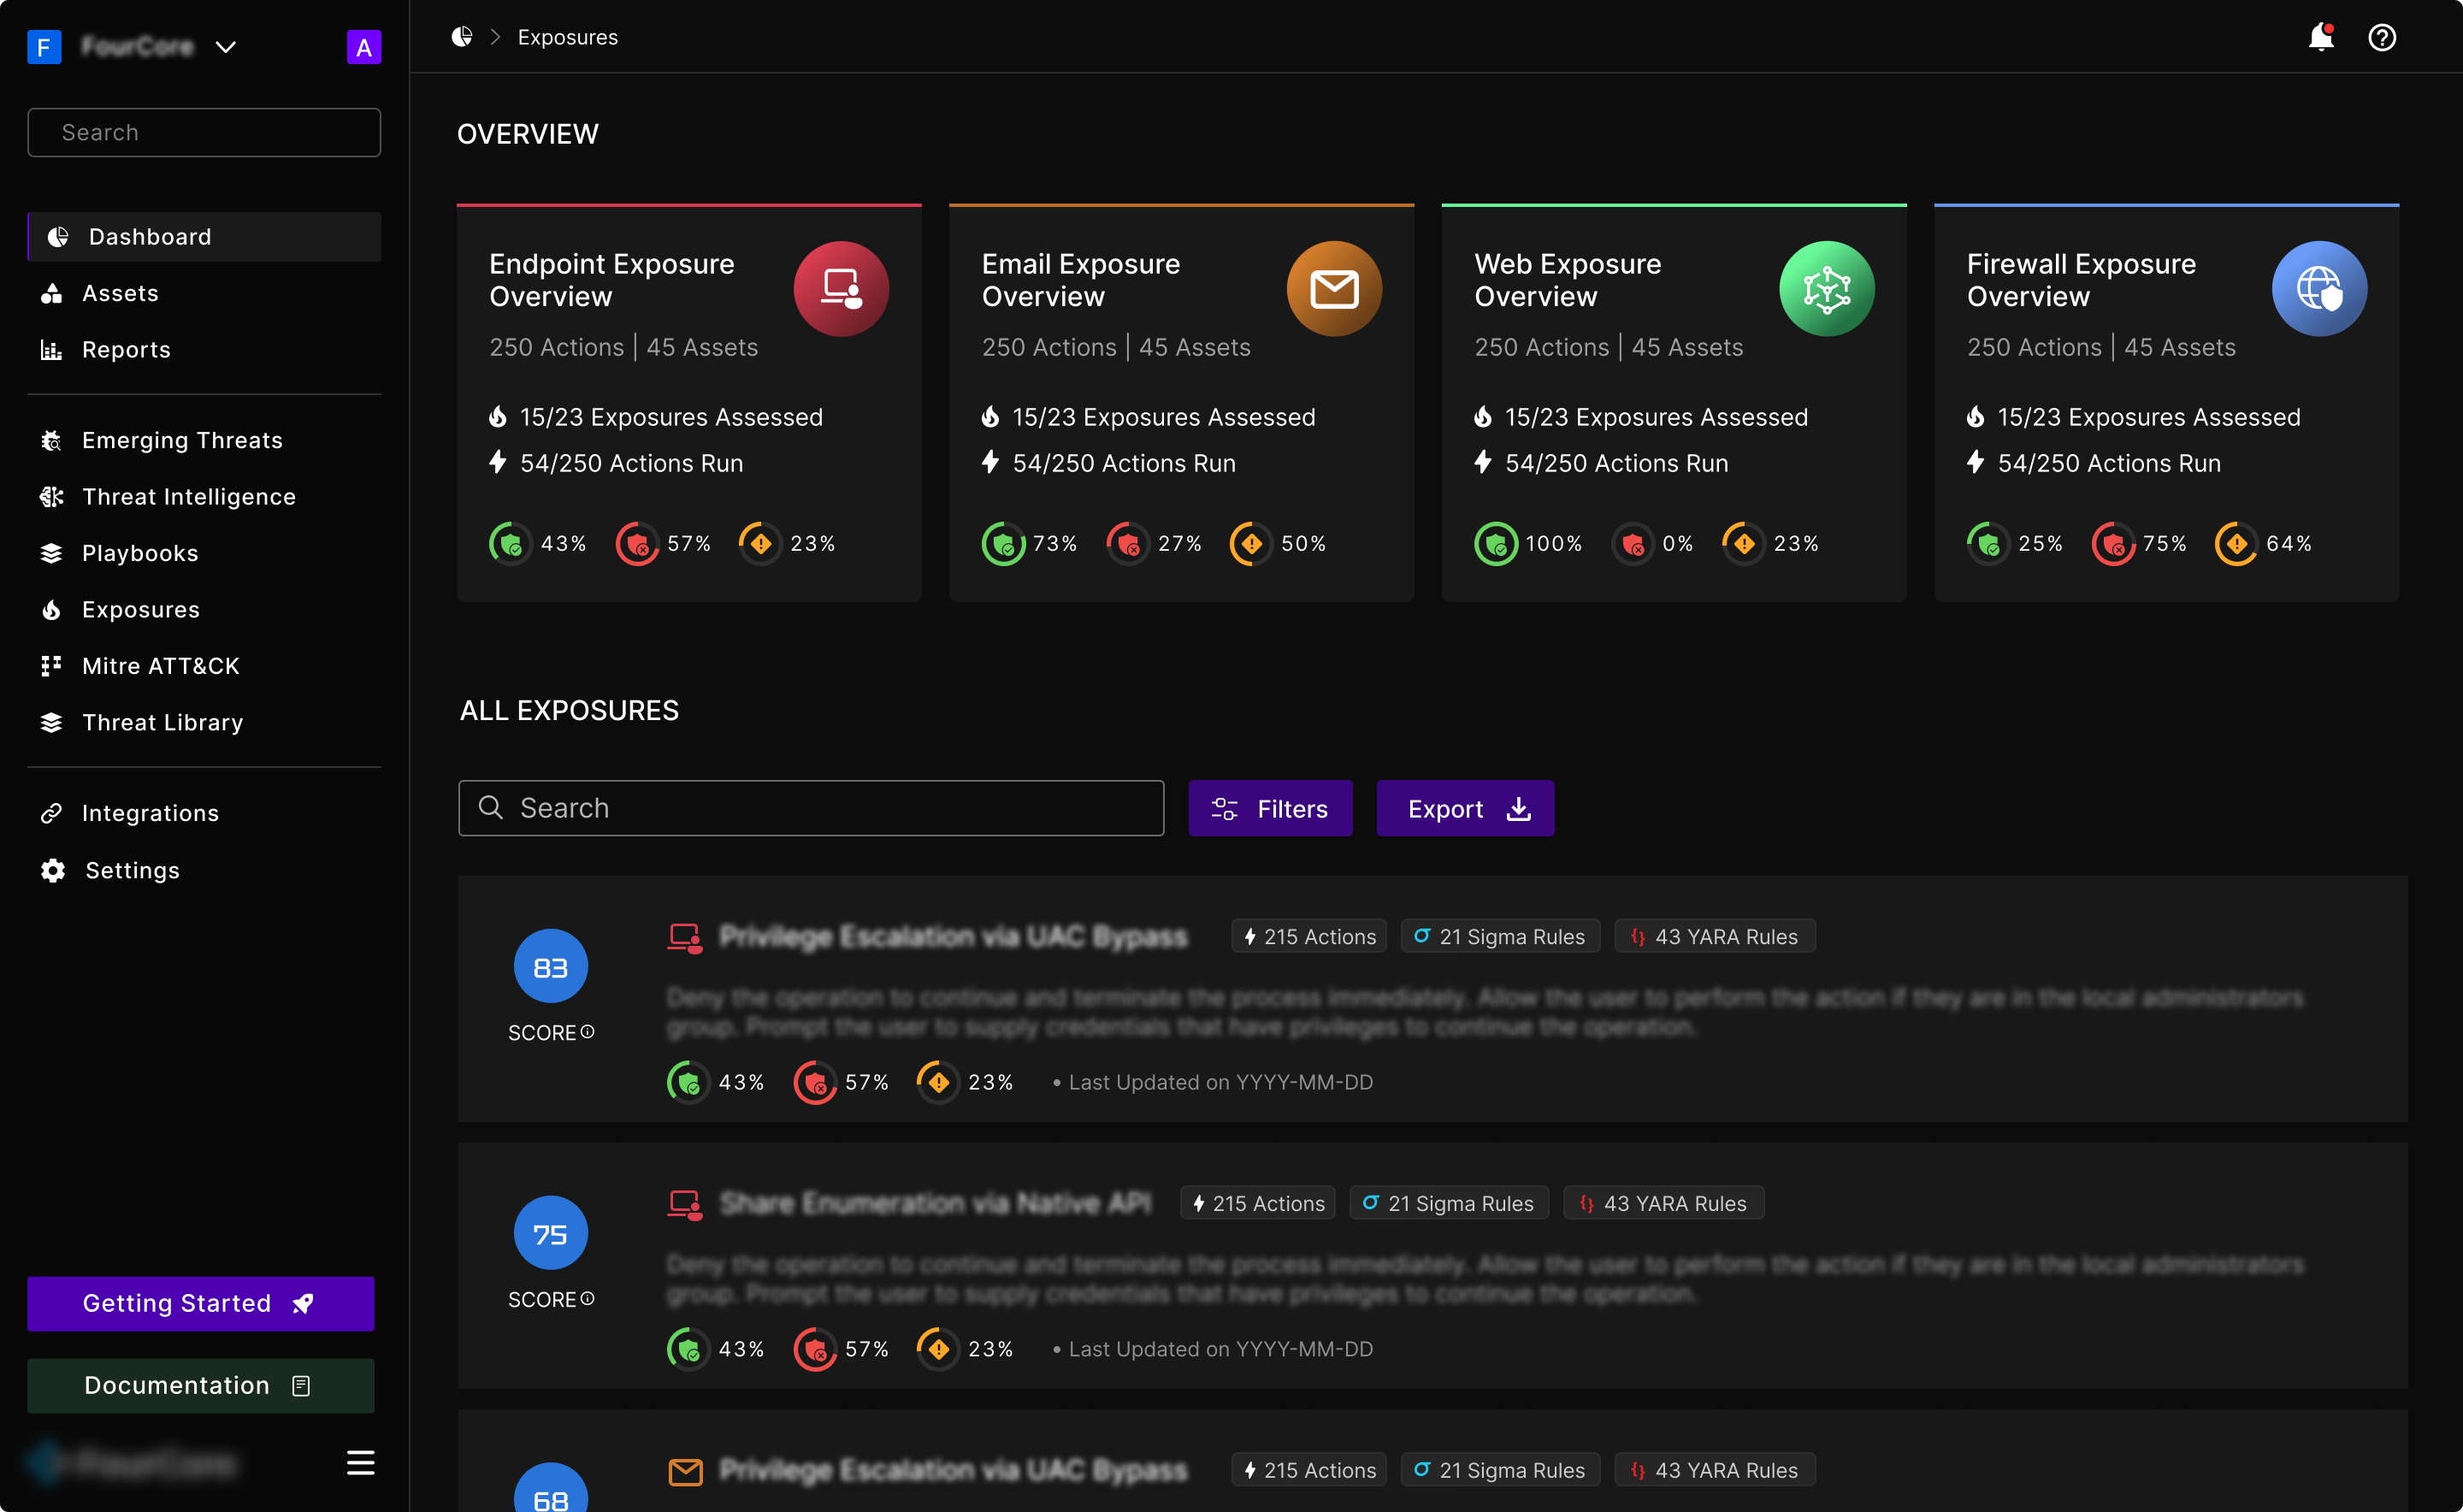Click the 21 Sigma Rules tag in score 75 row

click(1449, 1203)
